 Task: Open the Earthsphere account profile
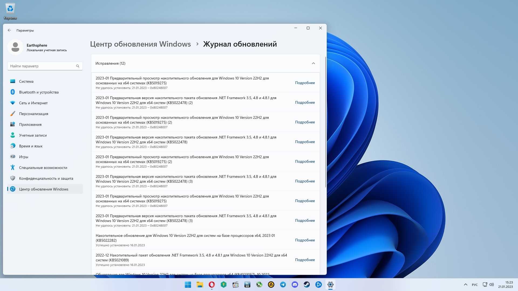tap(38, 47)
